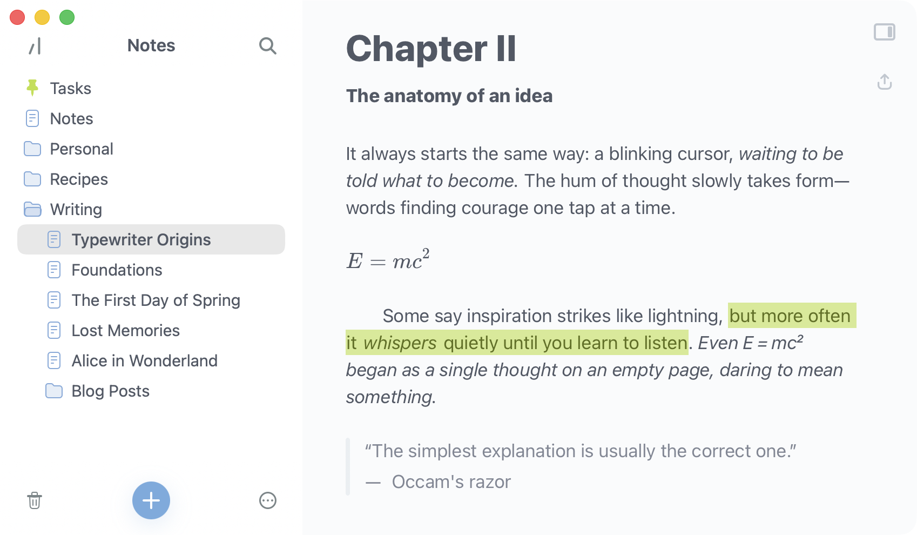The image size is (917, 535).
Task: Open the pinned Tasks item
Action: coord(70,88)
